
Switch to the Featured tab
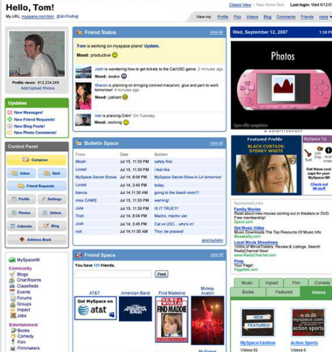(x=284, y=292)
